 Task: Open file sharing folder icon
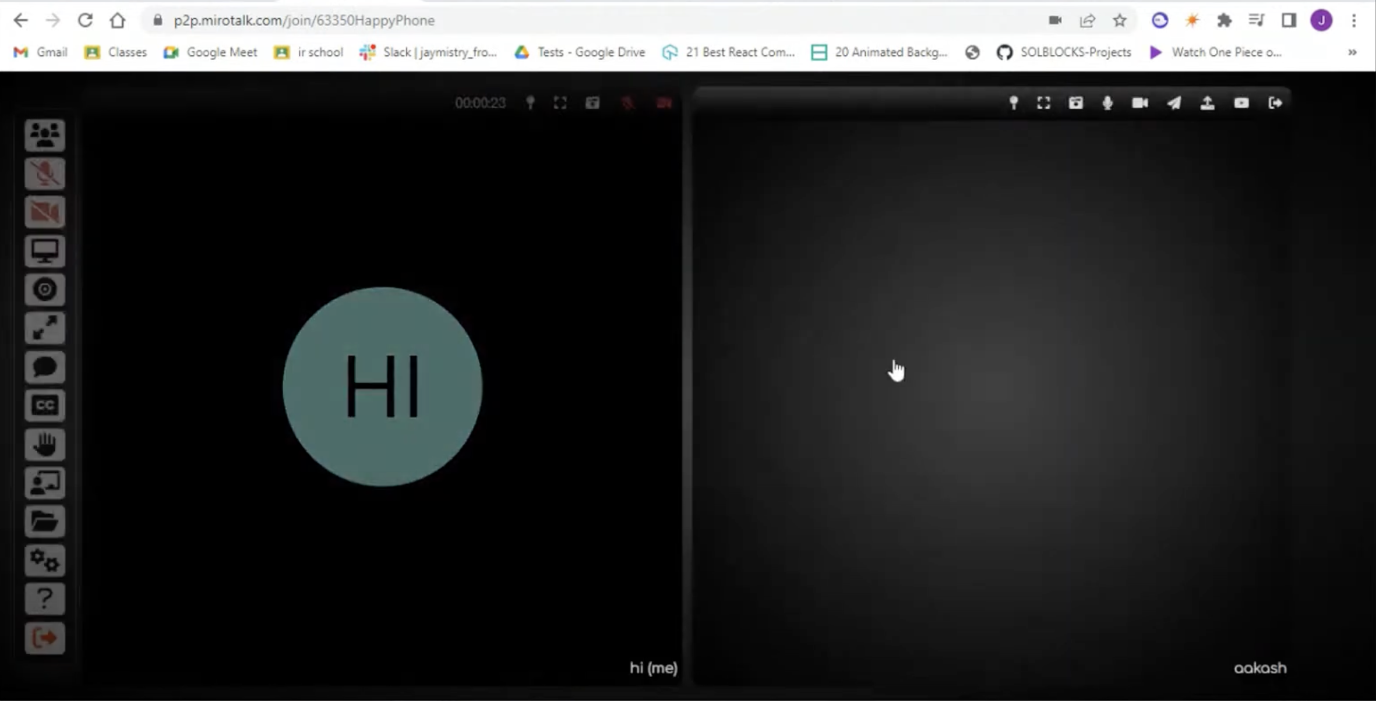45,522
